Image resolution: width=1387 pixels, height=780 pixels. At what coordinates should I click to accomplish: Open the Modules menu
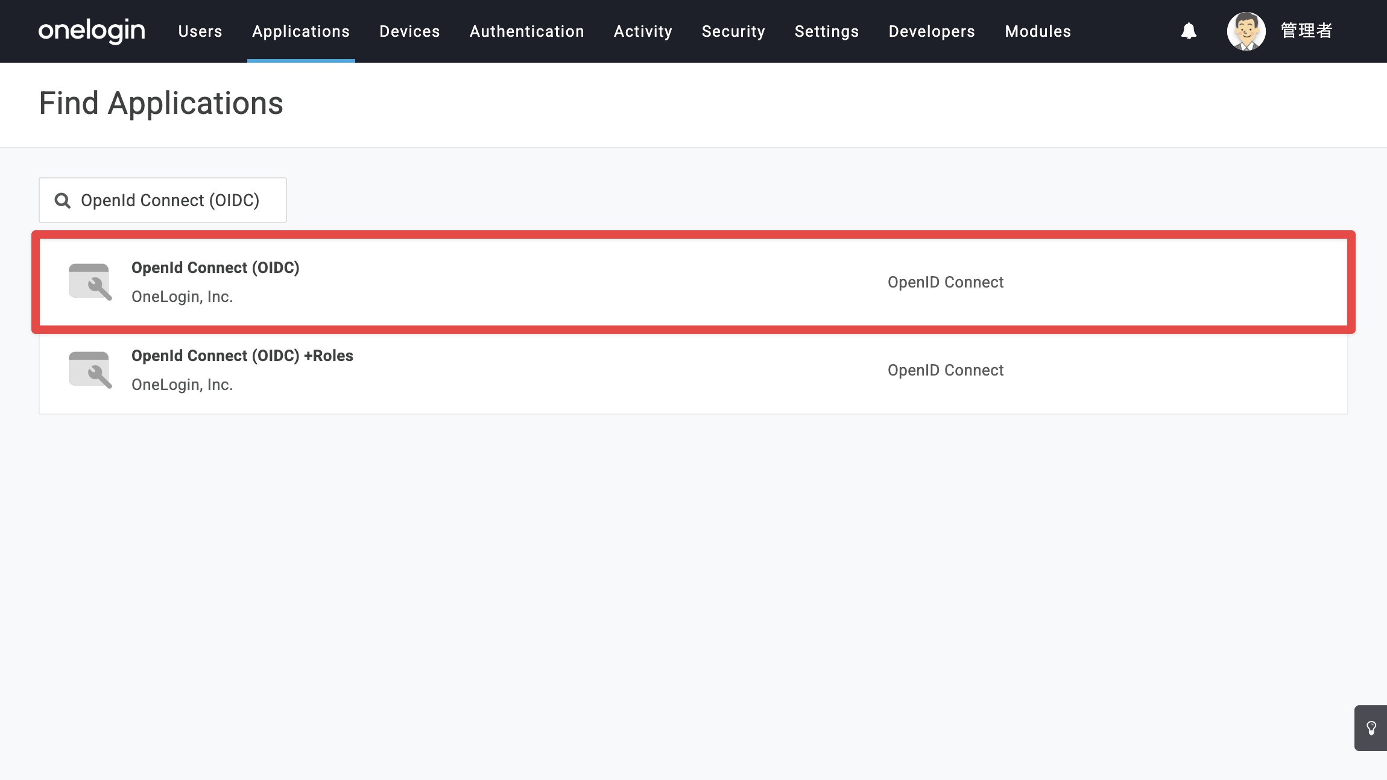pyautogui.click(x=1038, y=31)
